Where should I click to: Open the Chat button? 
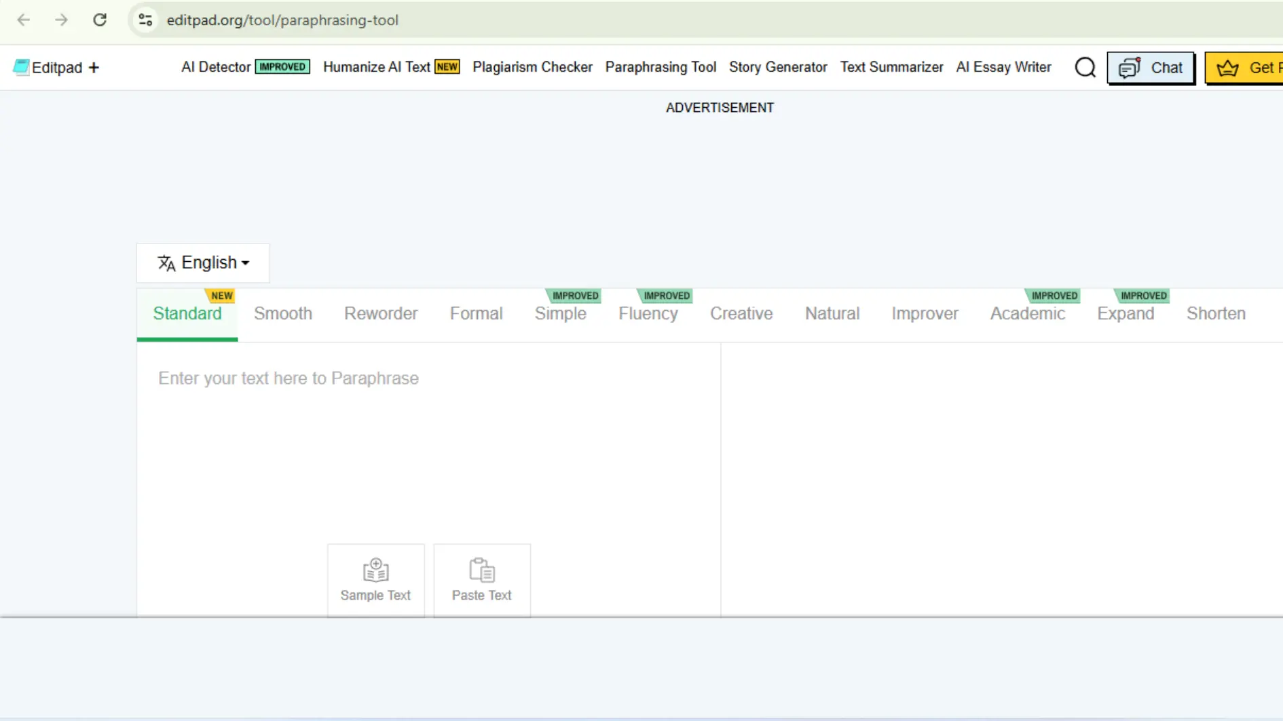pyautogui.click(x=1150, y=67)
